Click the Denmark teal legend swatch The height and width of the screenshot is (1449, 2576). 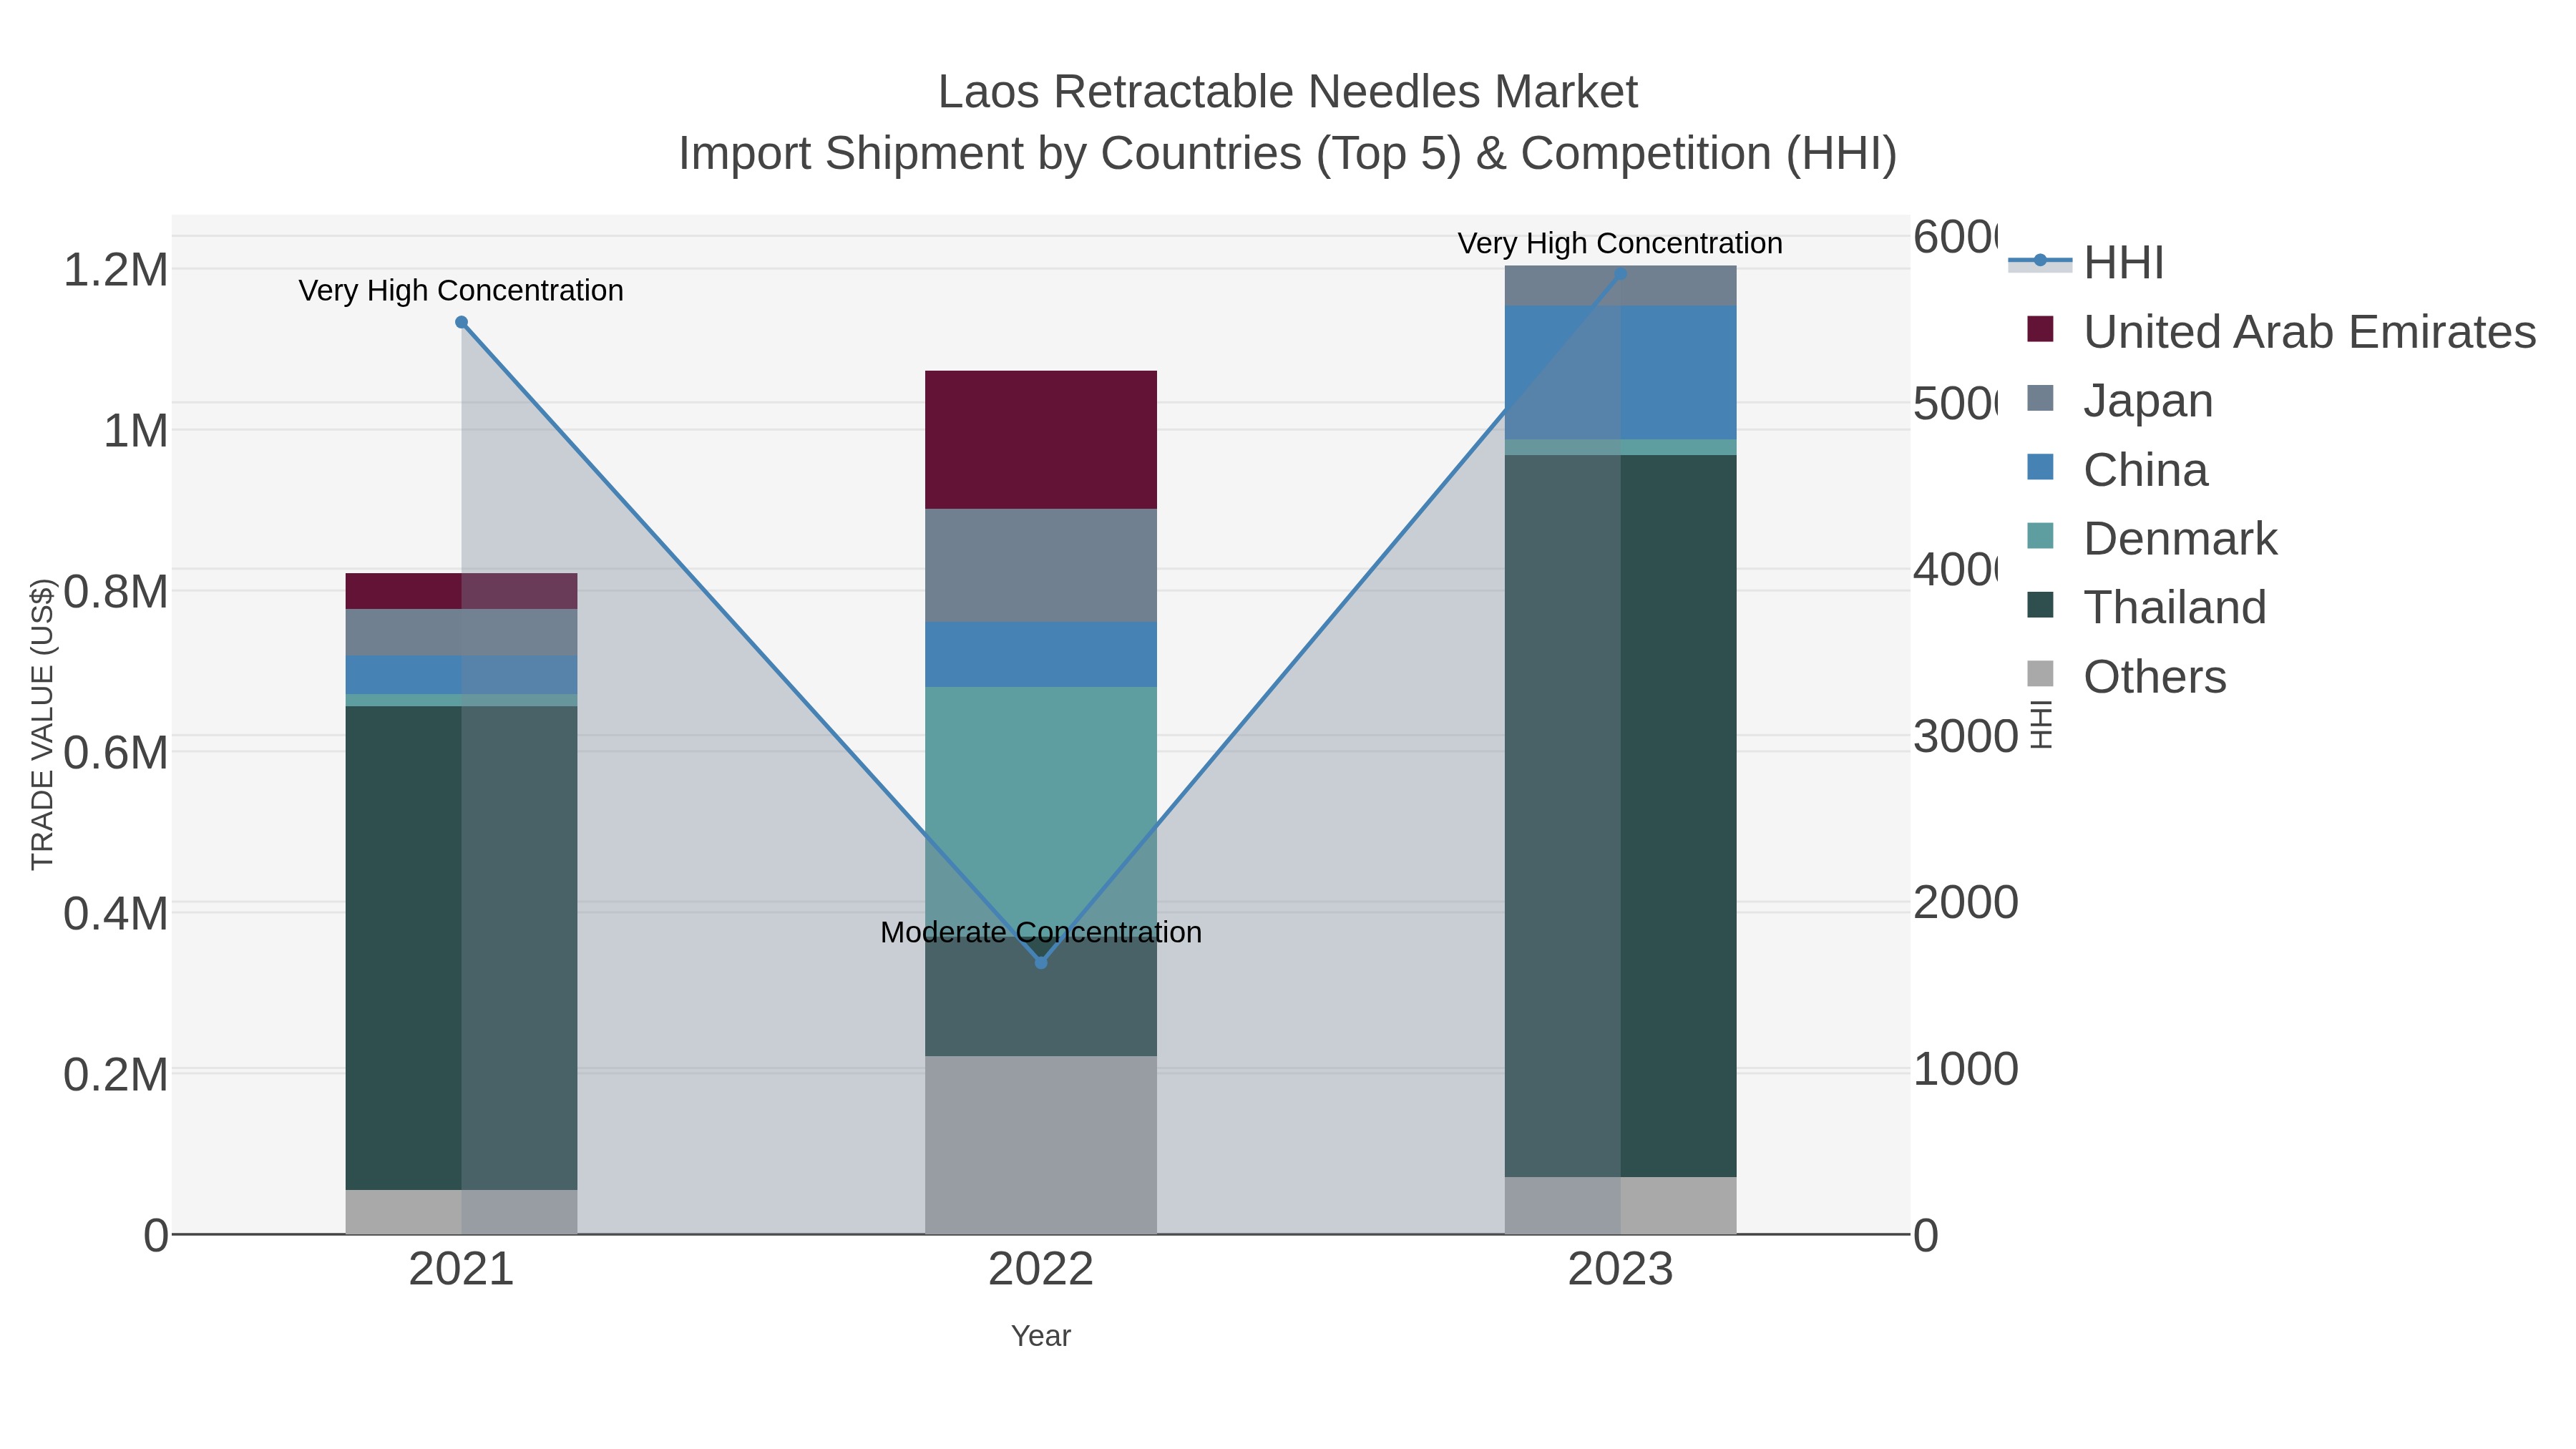click(2040, 536)
